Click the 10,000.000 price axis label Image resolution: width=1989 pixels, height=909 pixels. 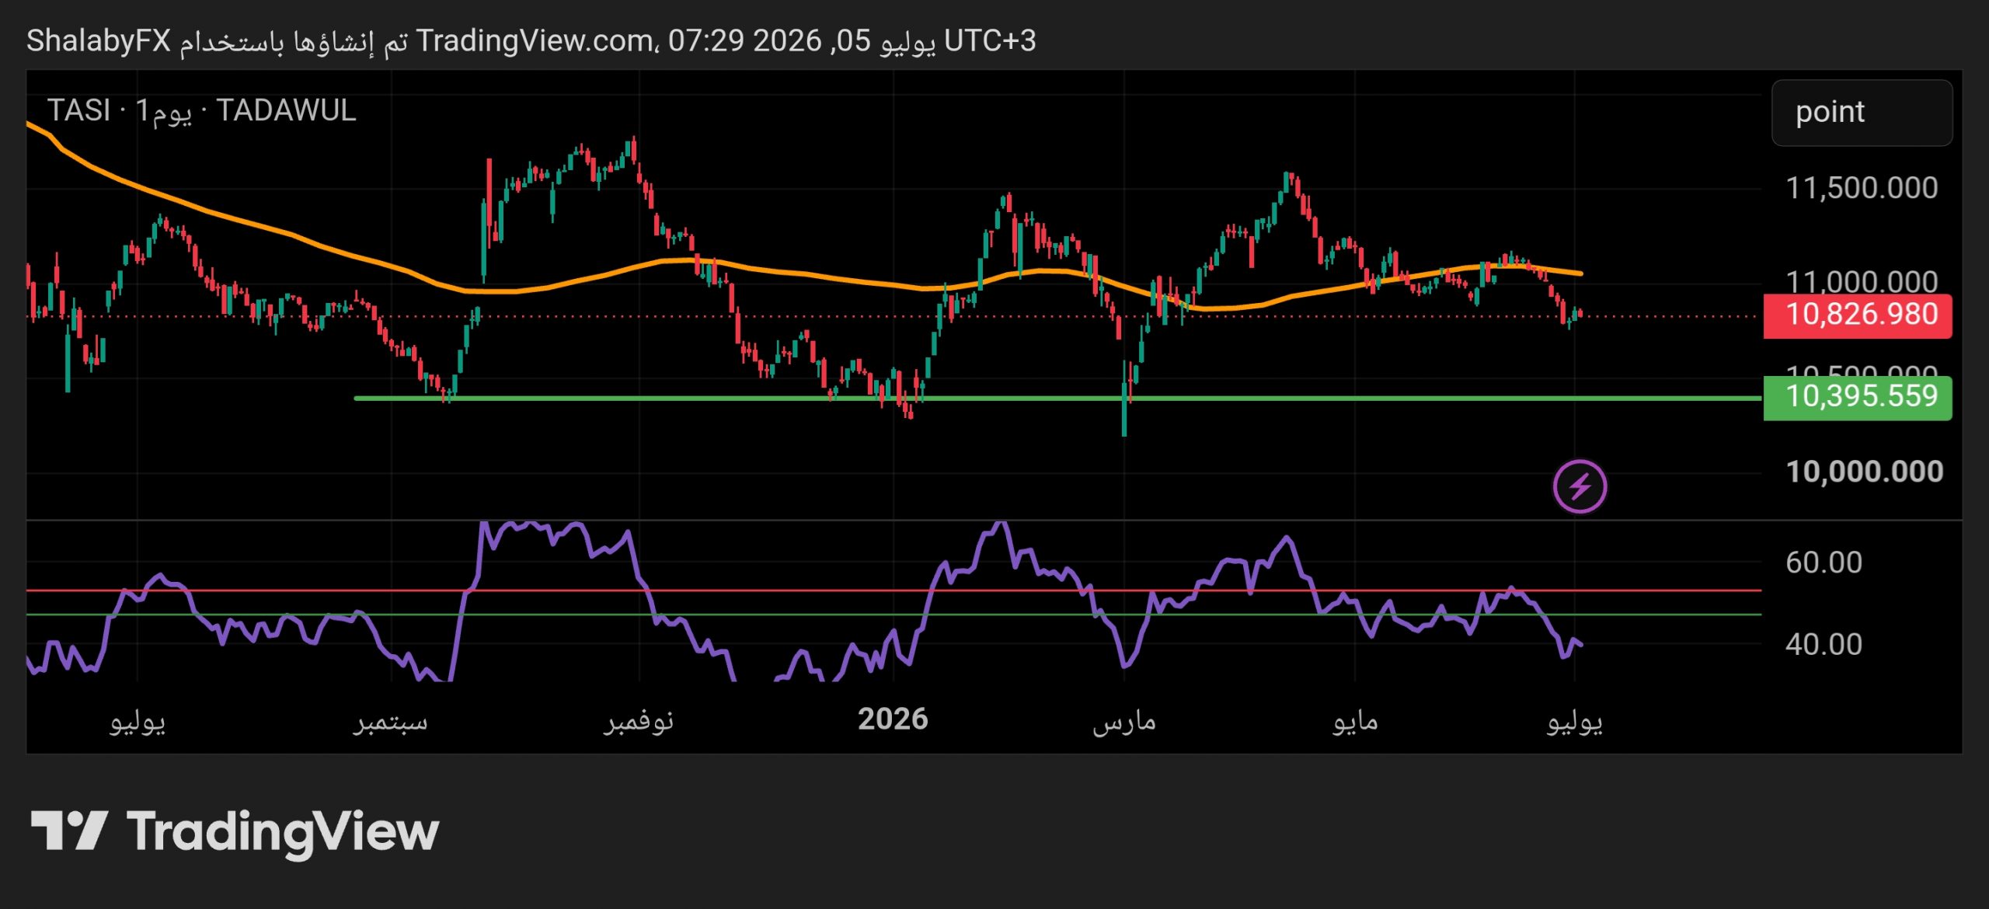pyautogui.click(x=1865, y=472)
